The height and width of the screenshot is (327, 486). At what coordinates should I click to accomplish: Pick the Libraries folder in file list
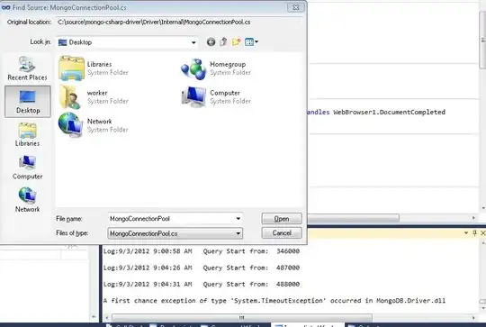point(94,68)
